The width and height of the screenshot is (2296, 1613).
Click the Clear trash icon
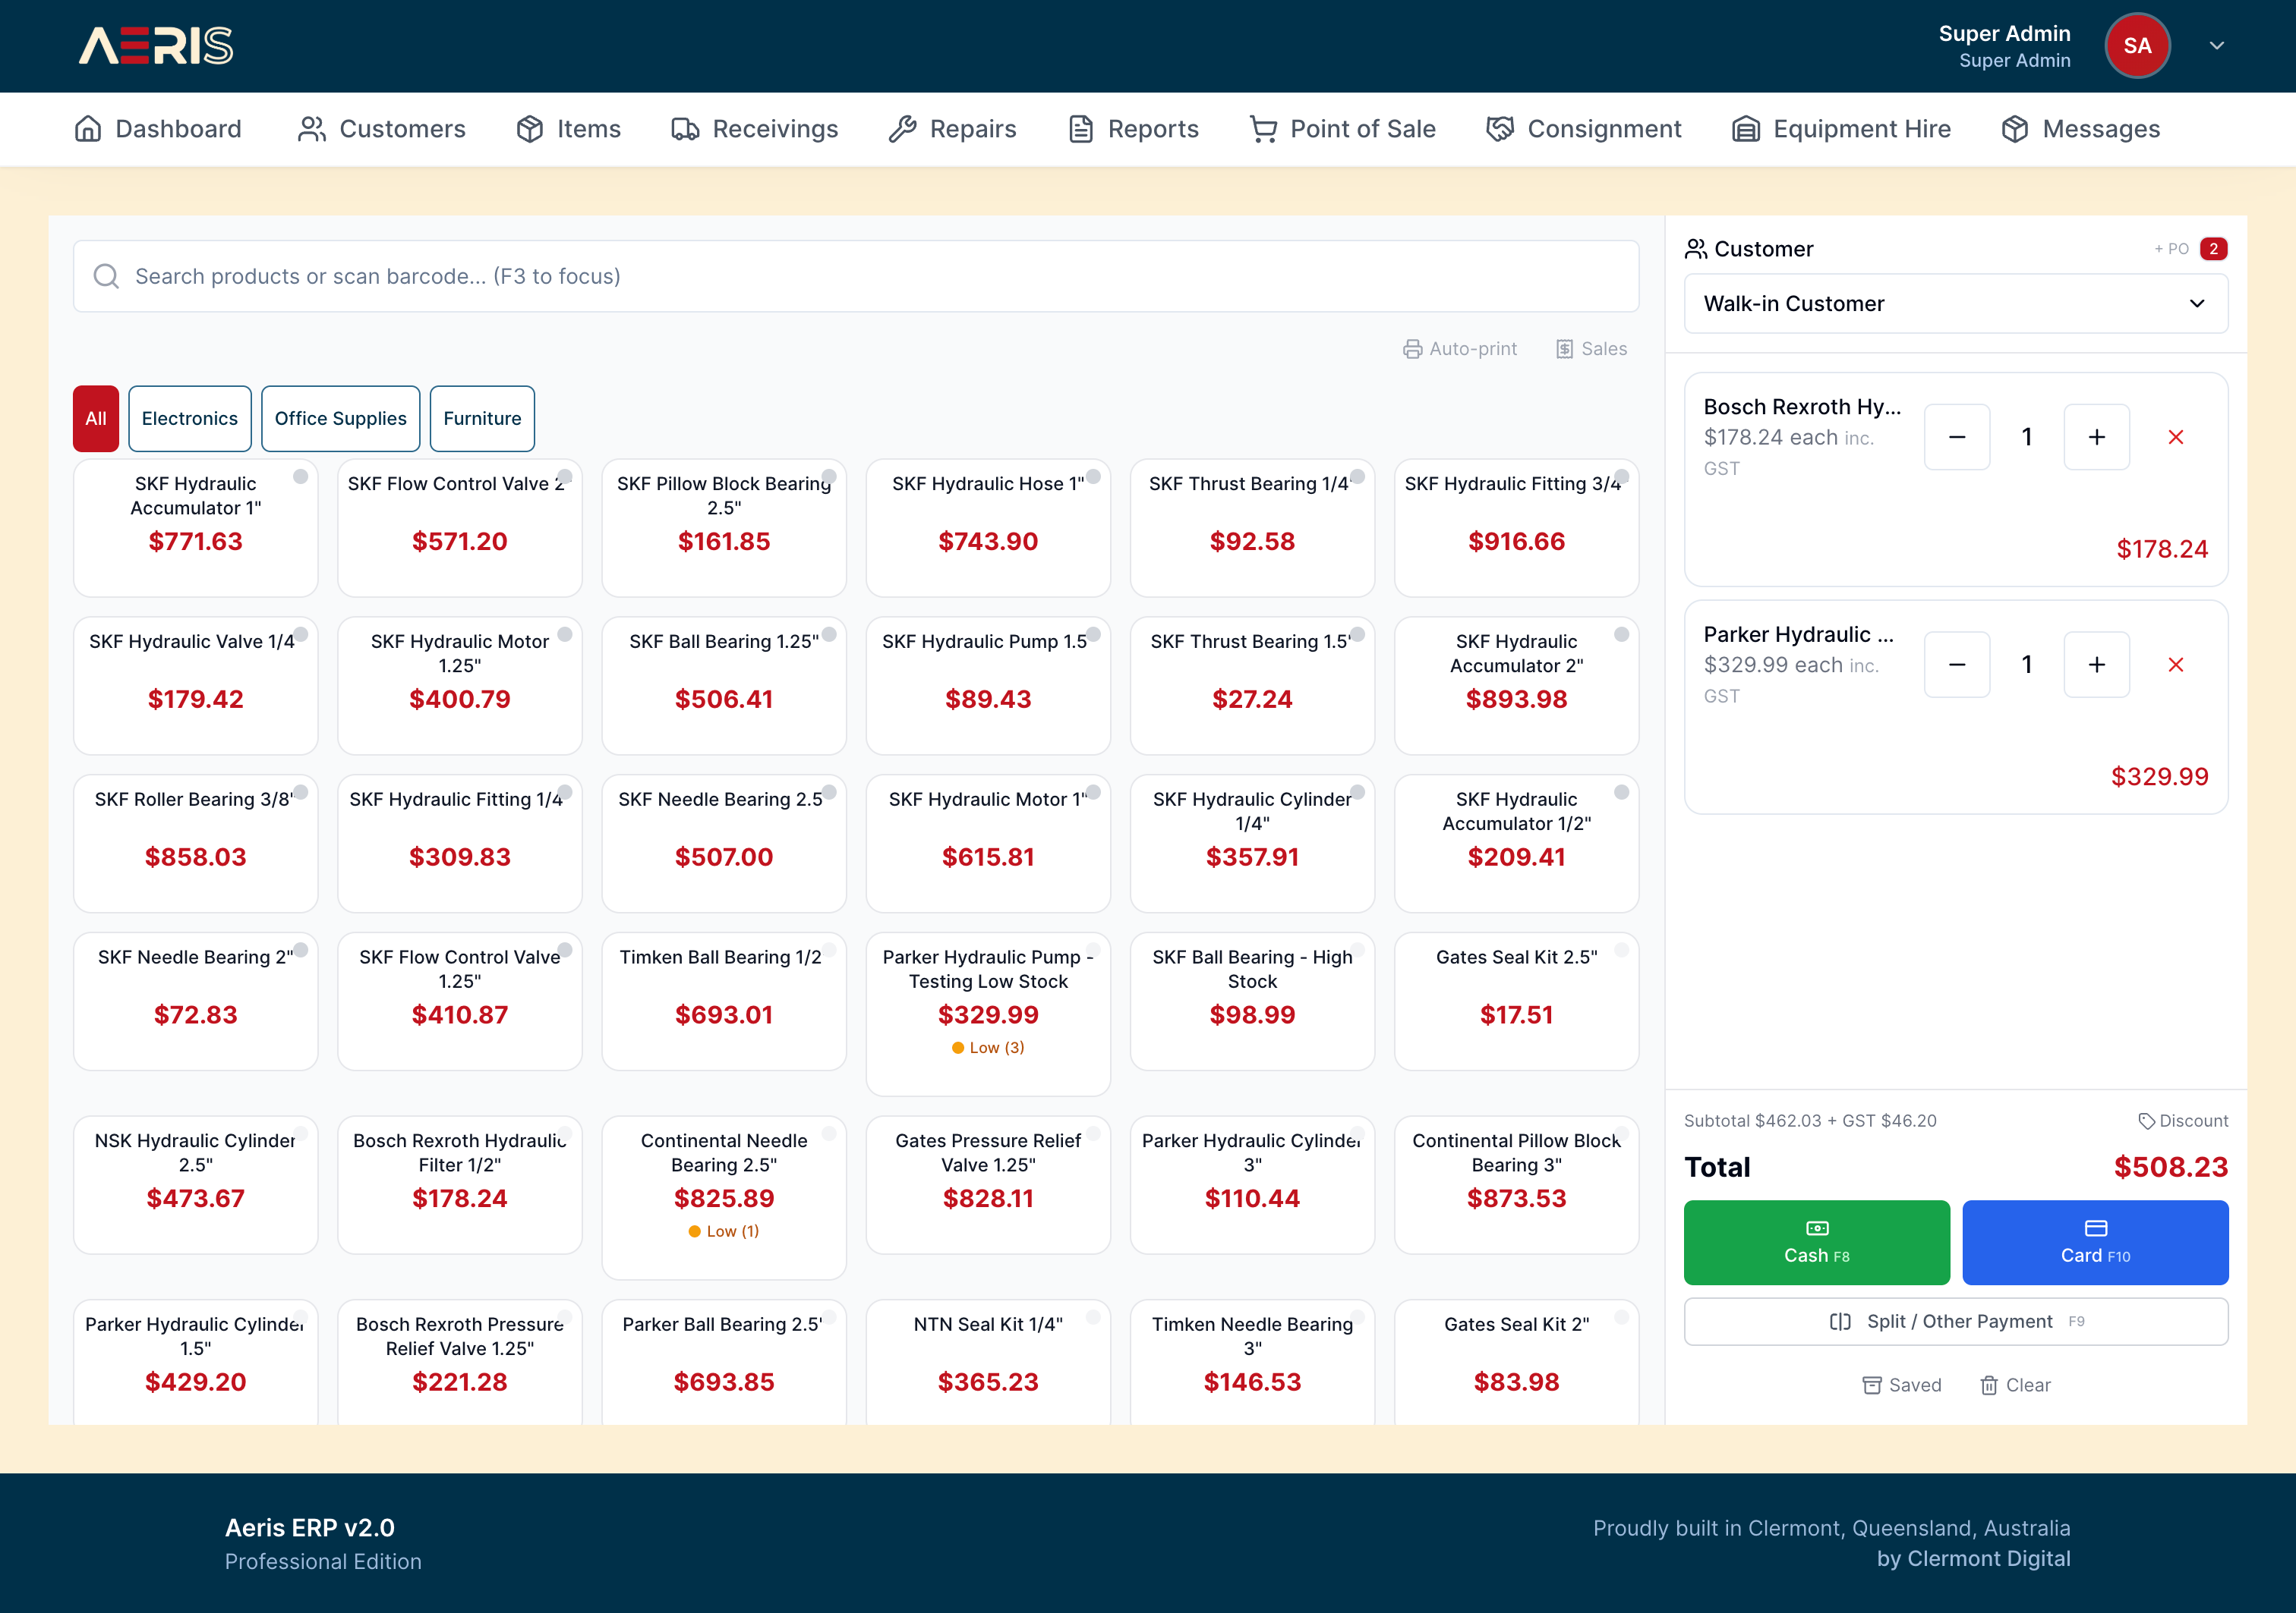point(1989,1385)
